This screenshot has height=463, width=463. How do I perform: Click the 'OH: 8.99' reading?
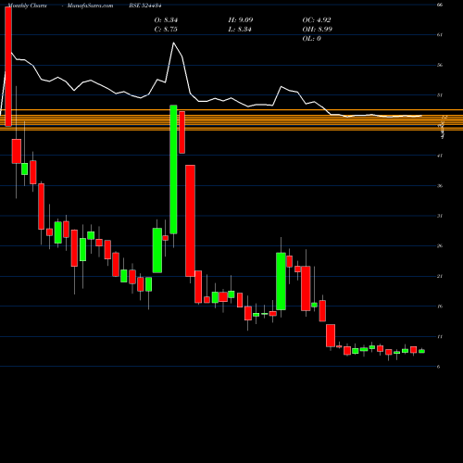tap(318, 30)
